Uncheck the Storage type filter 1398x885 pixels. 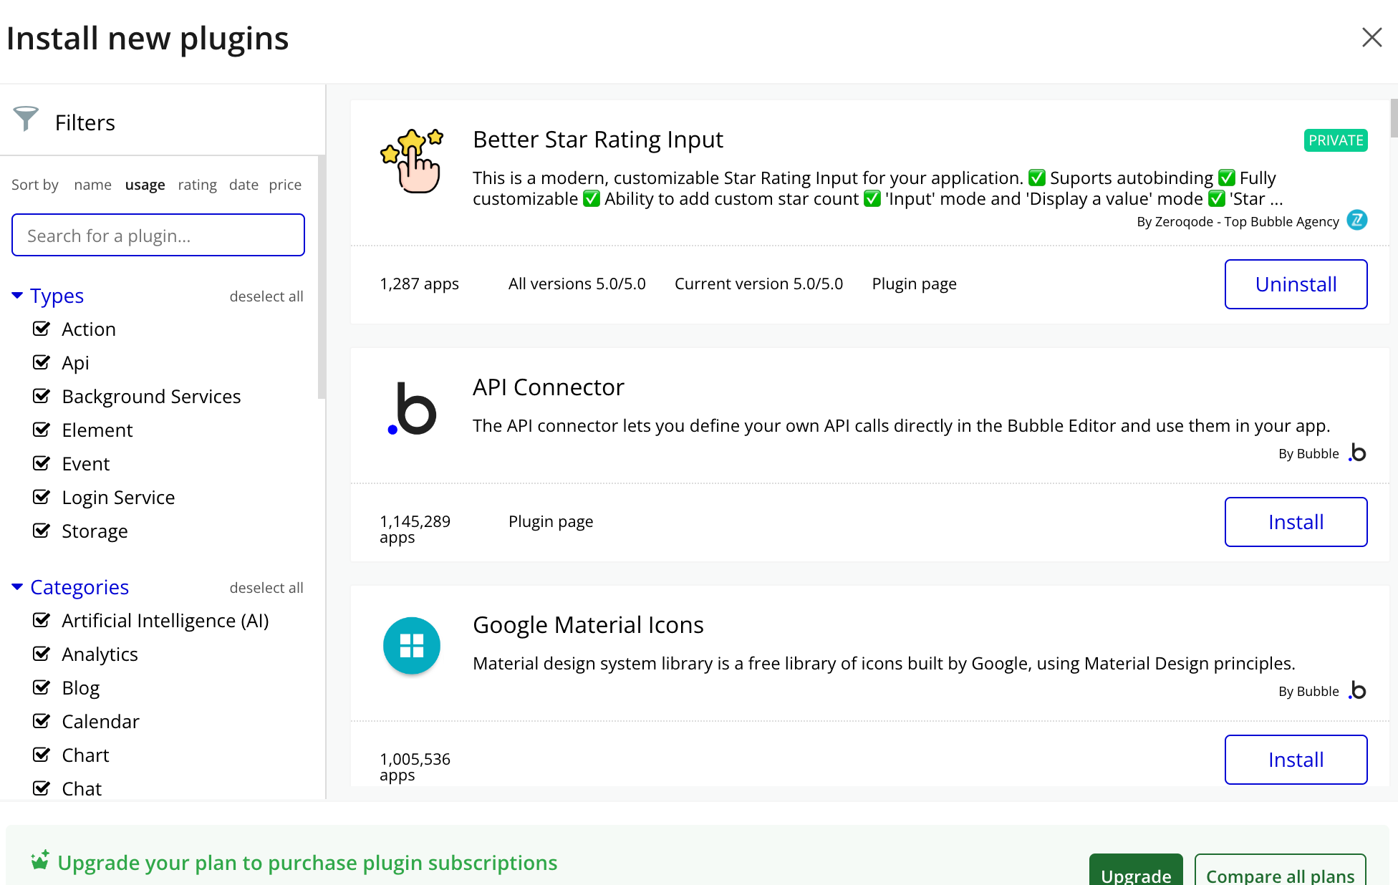pos(42,531)
